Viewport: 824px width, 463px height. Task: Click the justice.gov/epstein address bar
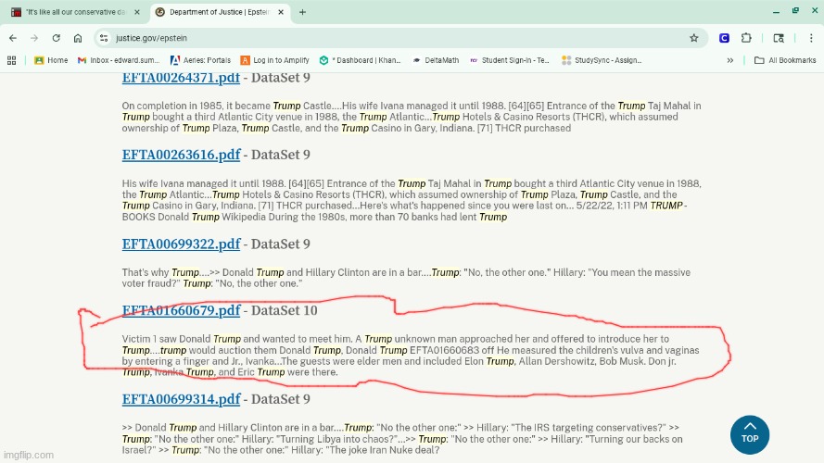click(x=371, y=38)
